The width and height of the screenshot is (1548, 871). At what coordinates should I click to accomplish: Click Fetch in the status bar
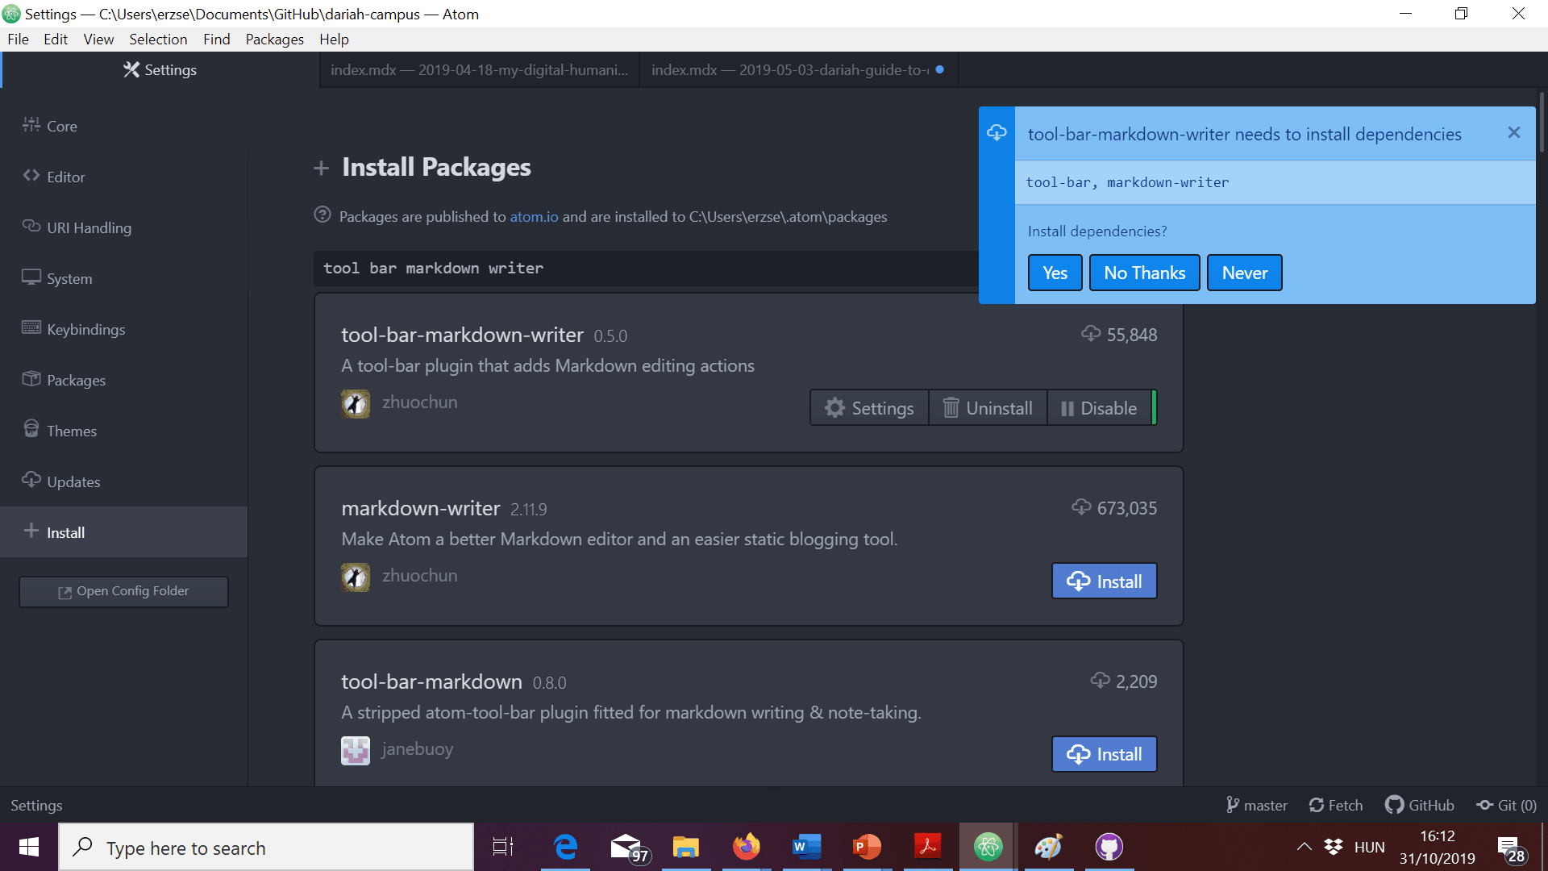(1336, 805)
